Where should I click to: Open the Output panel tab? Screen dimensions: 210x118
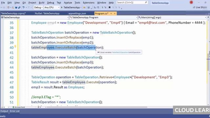pos(4,111)
